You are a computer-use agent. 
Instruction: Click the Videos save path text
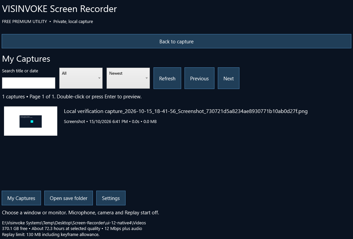[x=74, y=223]
